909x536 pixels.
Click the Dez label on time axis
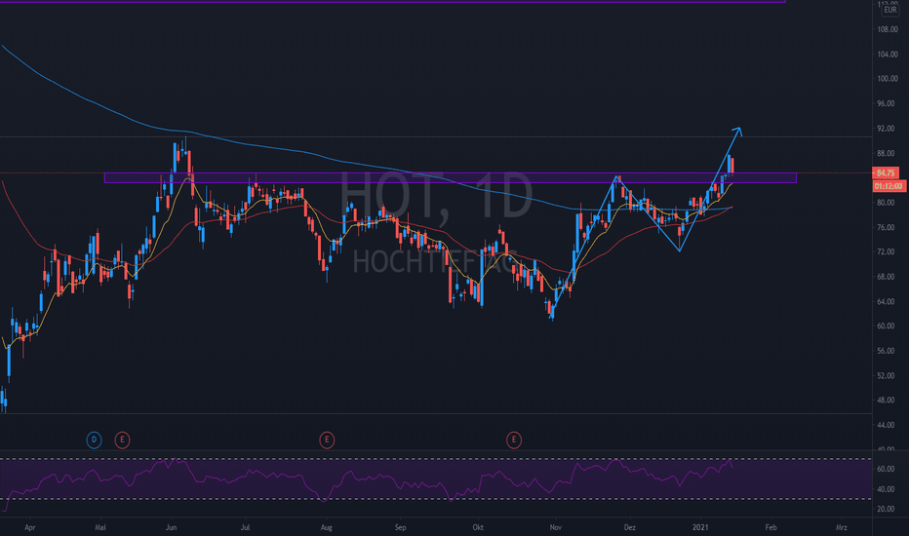coord(630,528)
